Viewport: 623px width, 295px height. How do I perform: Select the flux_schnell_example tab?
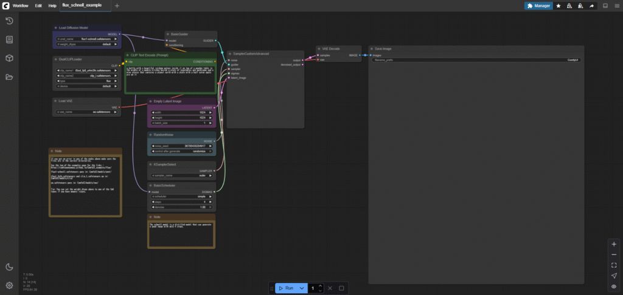pos(82,5)
